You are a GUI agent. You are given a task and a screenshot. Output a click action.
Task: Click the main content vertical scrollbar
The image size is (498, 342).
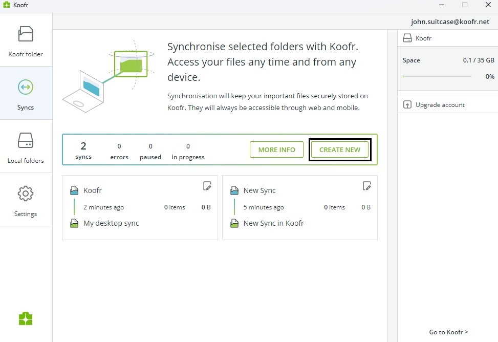392,186
